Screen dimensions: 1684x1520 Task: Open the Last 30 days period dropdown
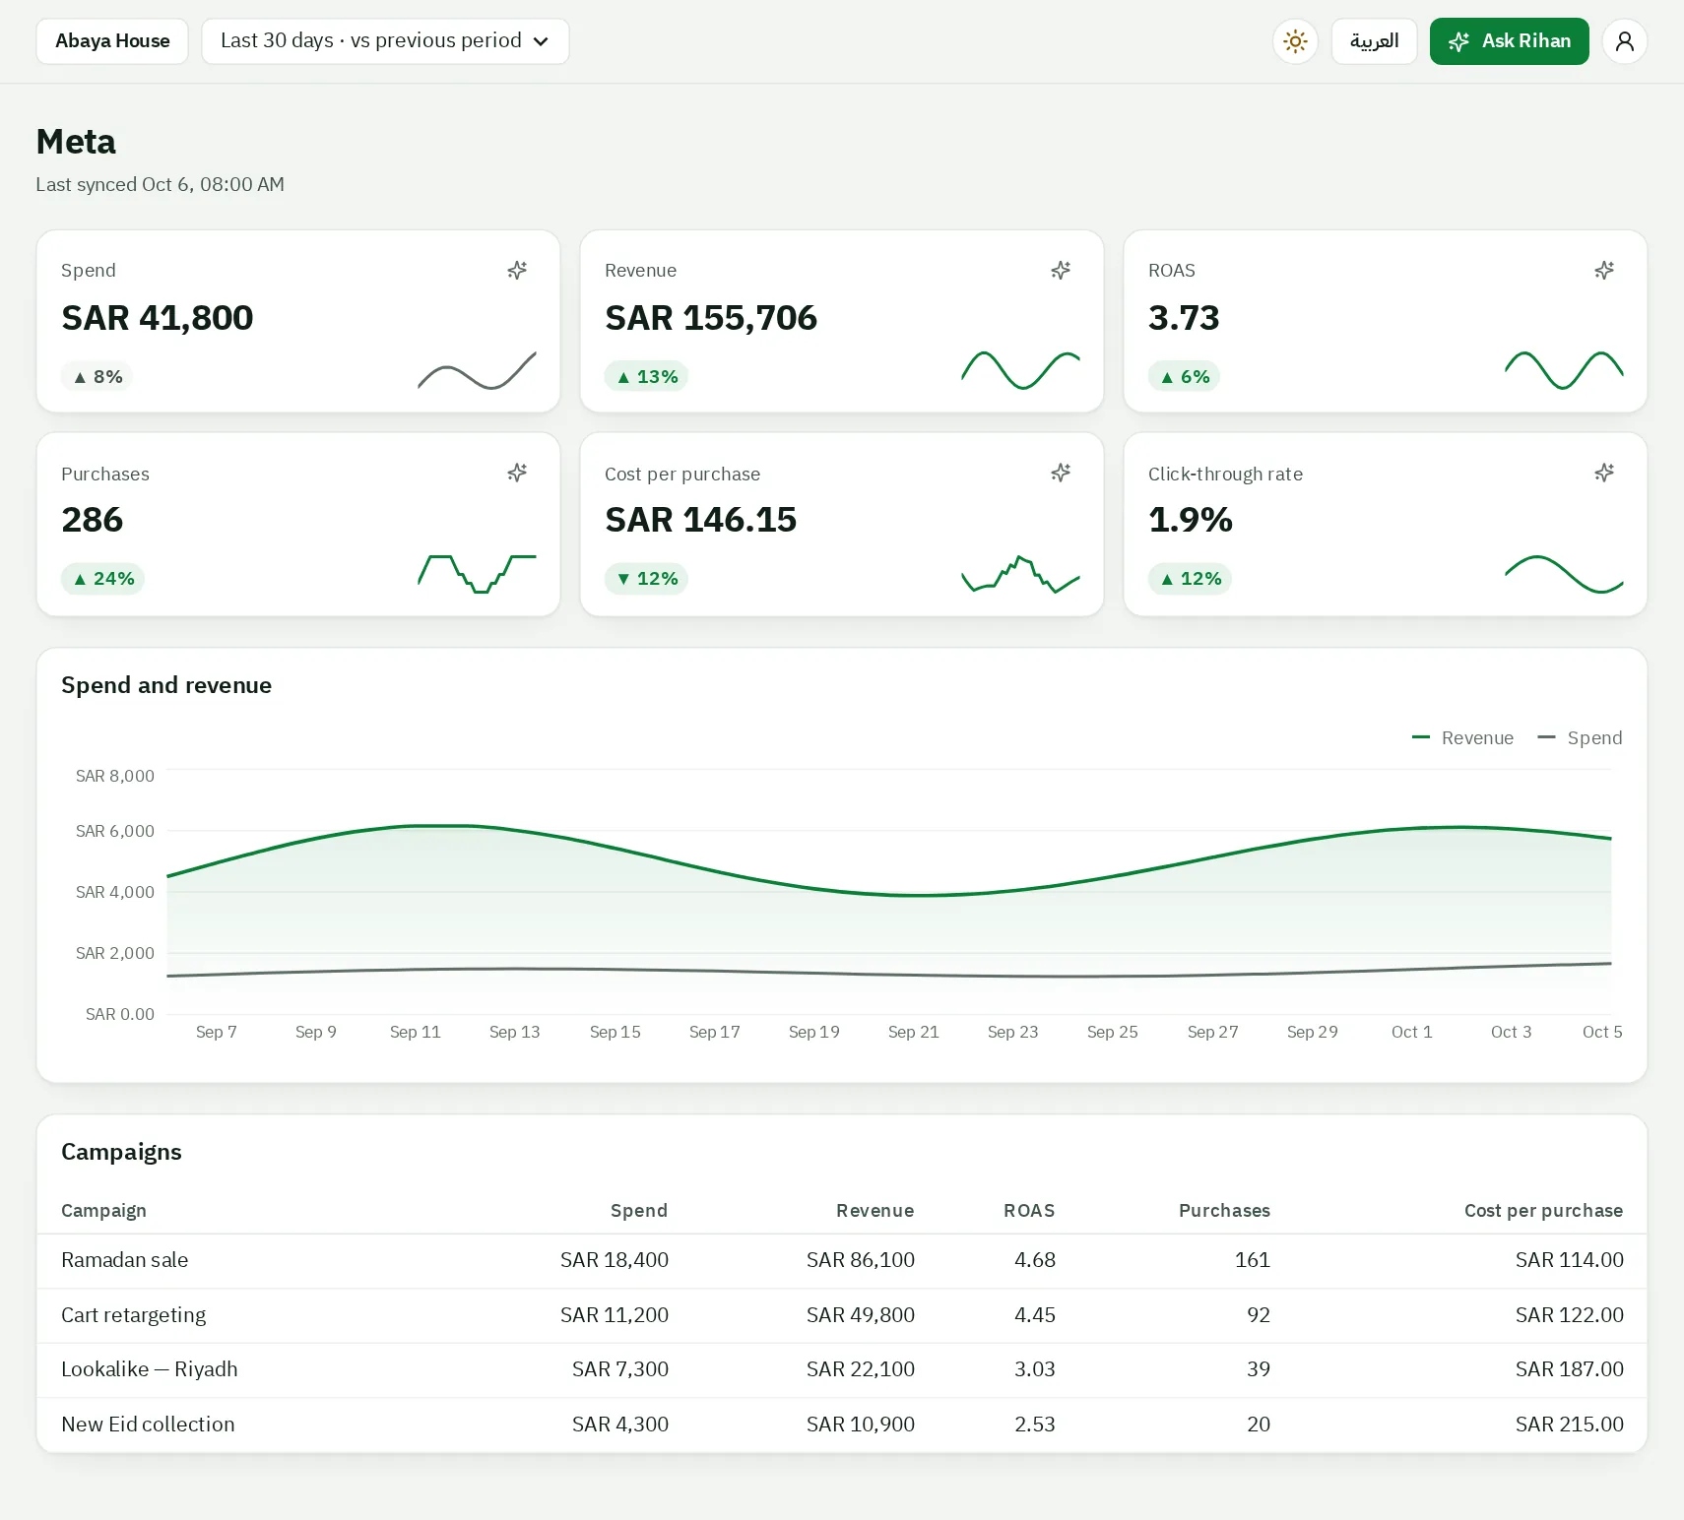385,41
